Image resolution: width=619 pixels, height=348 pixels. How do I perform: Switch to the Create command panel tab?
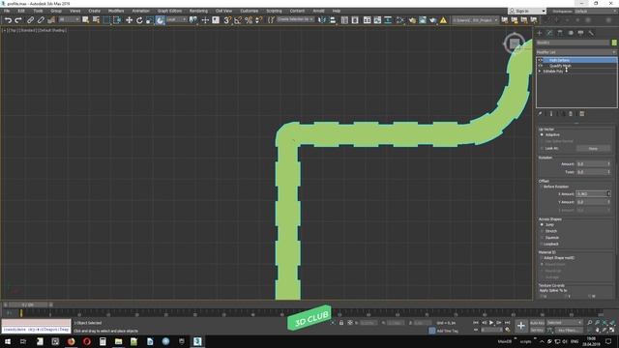[x=540, y=33]
